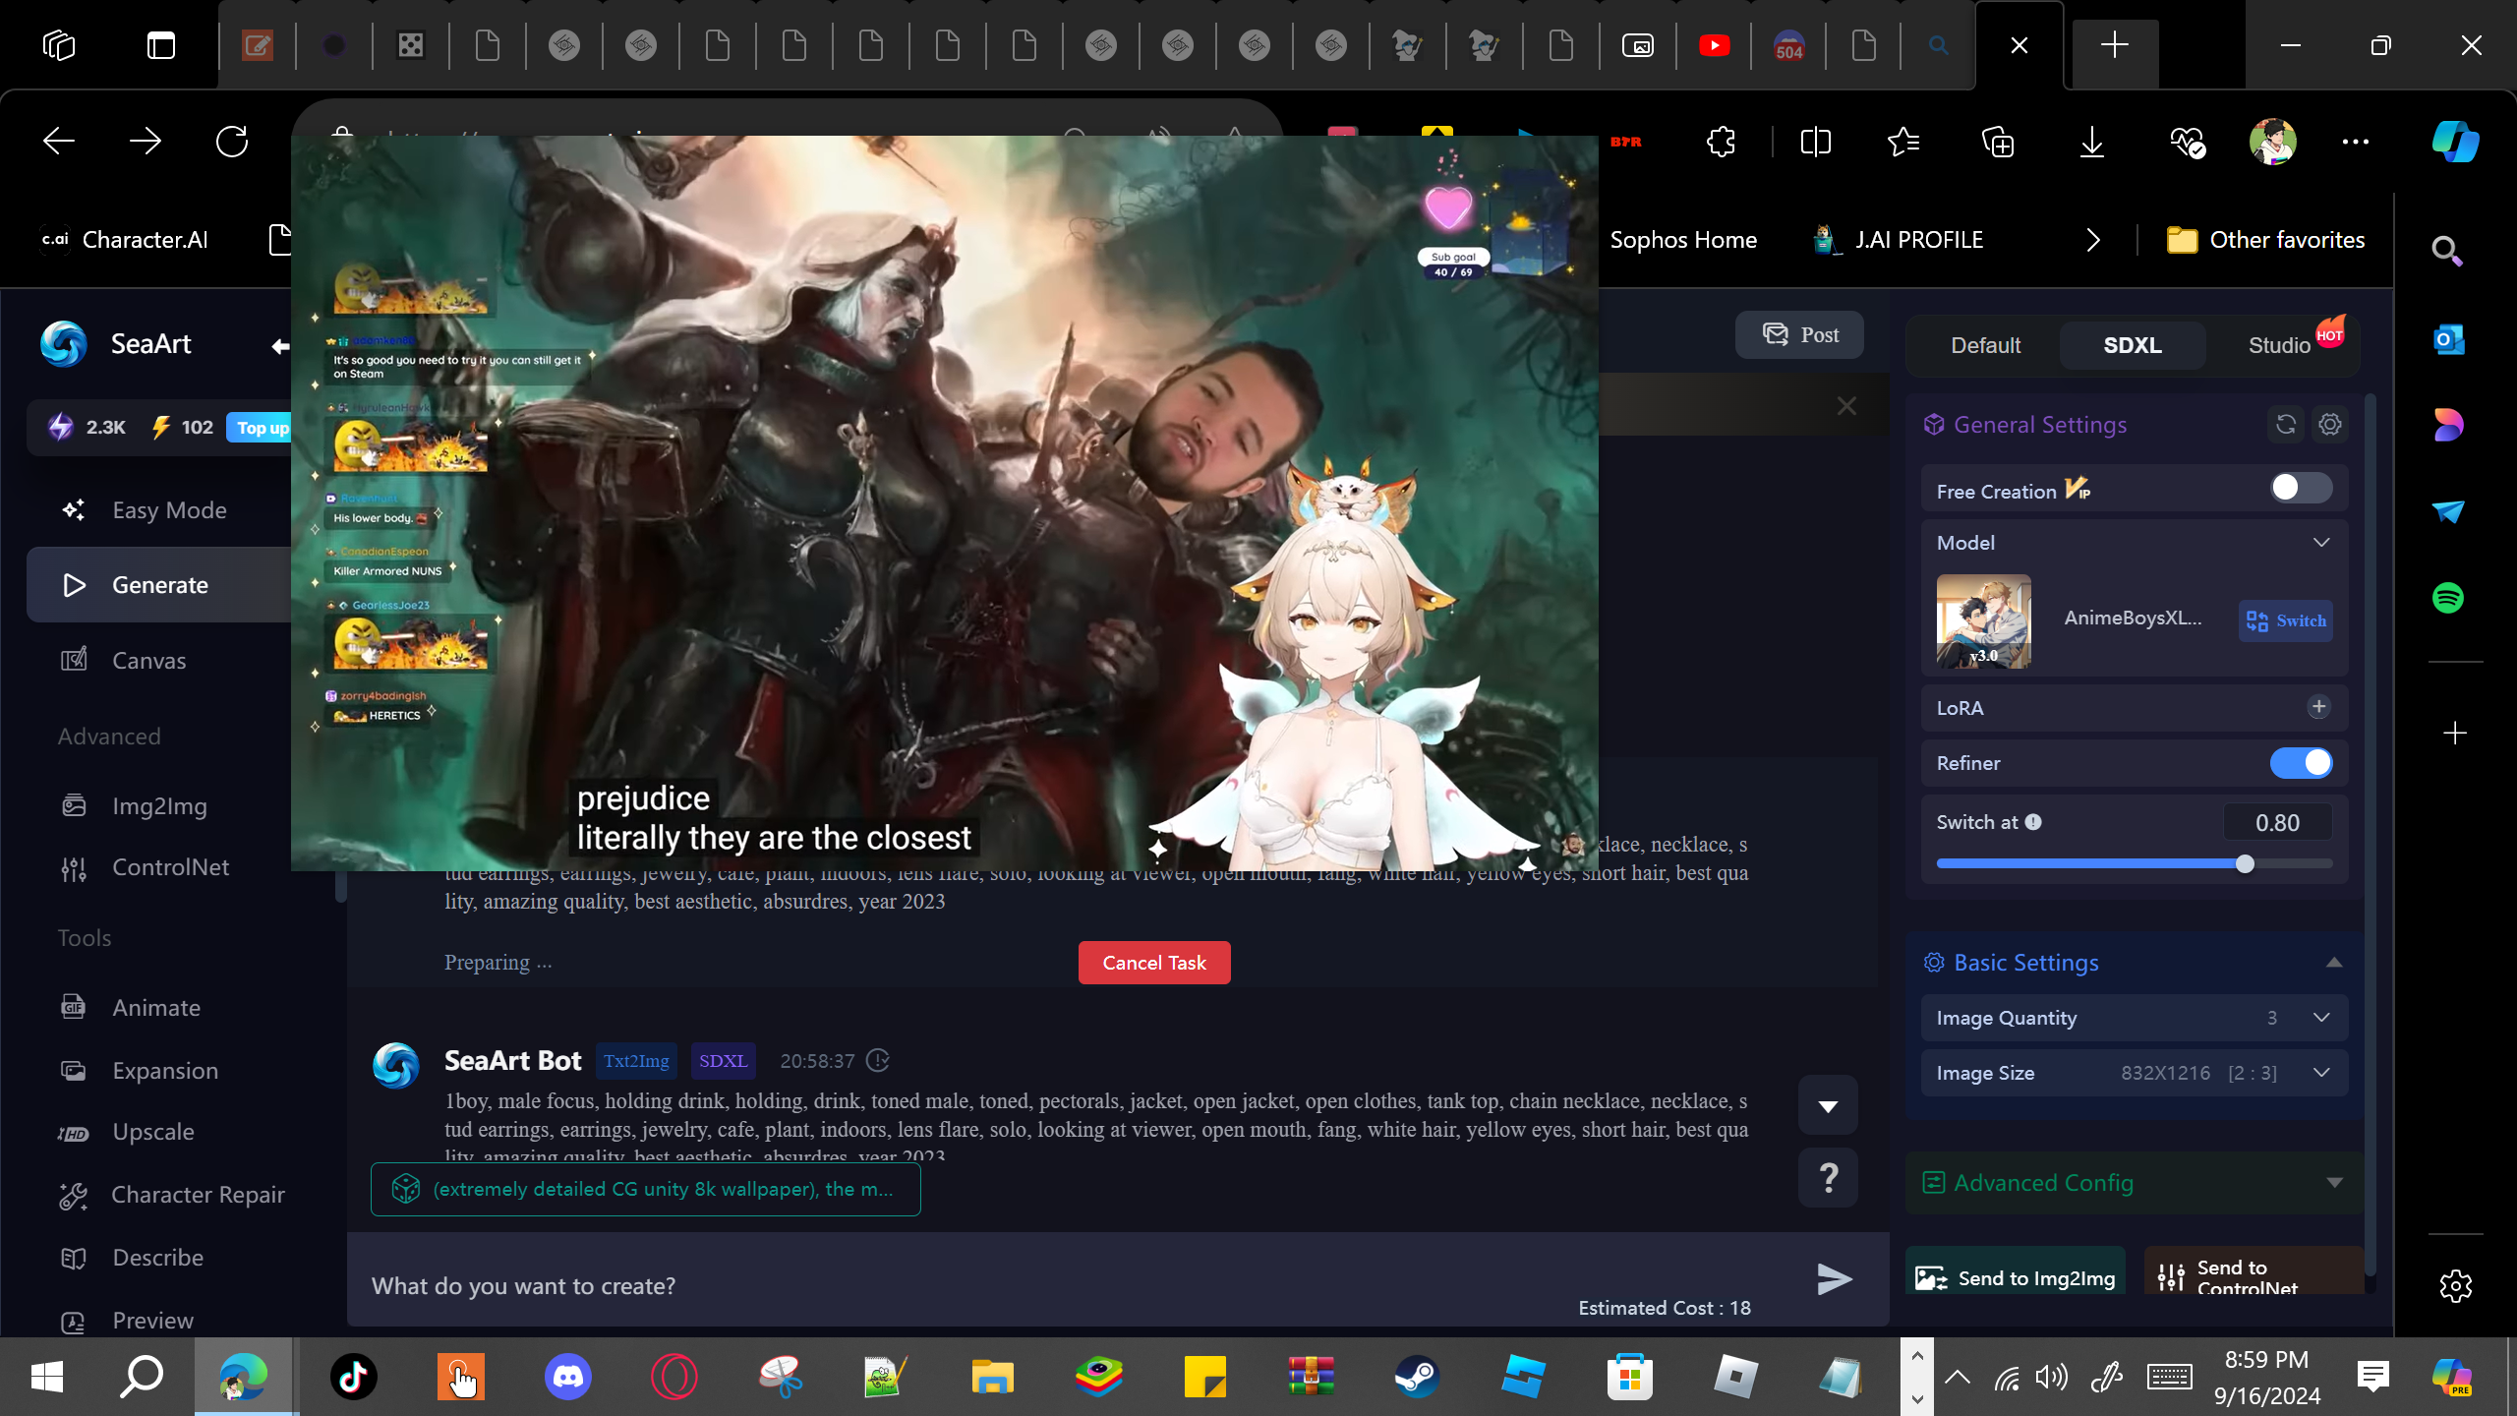Enable the Free Creation toggle
This screenshot has width=2517, height=1416.
click(x=2301, y=488)
